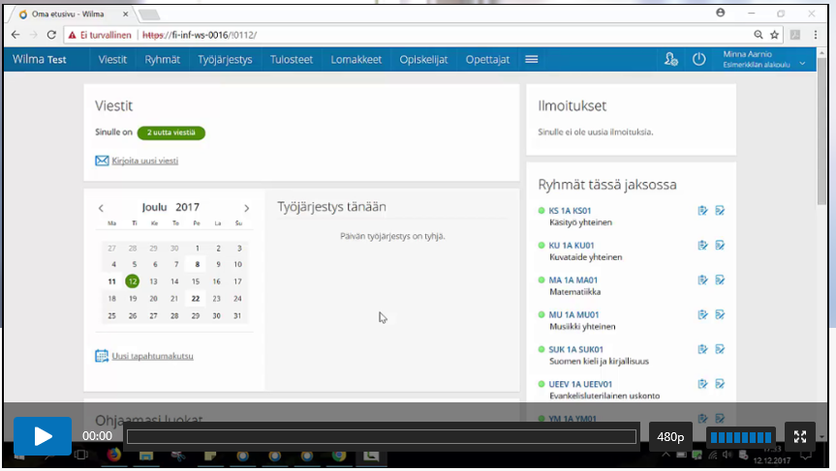This screenshot has width=836, height=471.
Task: Open the 480p video quality selector
Action: (x=670, y=436)
